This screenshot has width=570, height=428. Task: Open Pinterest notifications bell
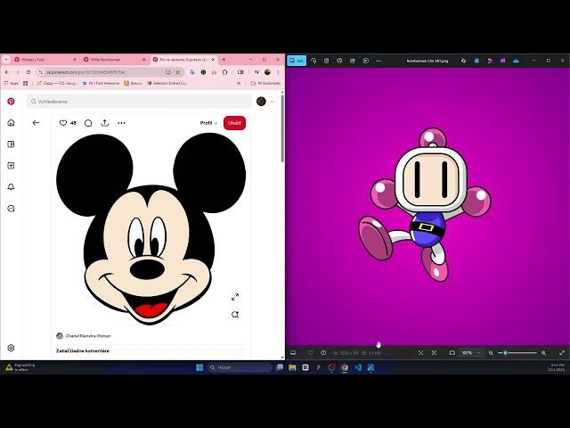pyautogui.click(x=11, y=187)
